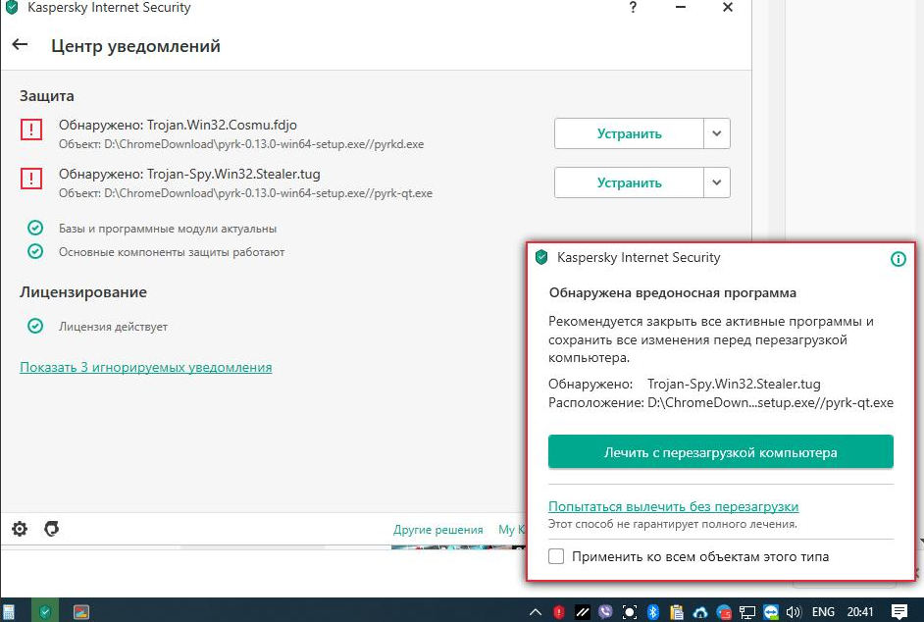Expand dropdown arrow next to Устранить for Cosmu.fdjo
Screen dimensions: 924x622
(717, 133)
